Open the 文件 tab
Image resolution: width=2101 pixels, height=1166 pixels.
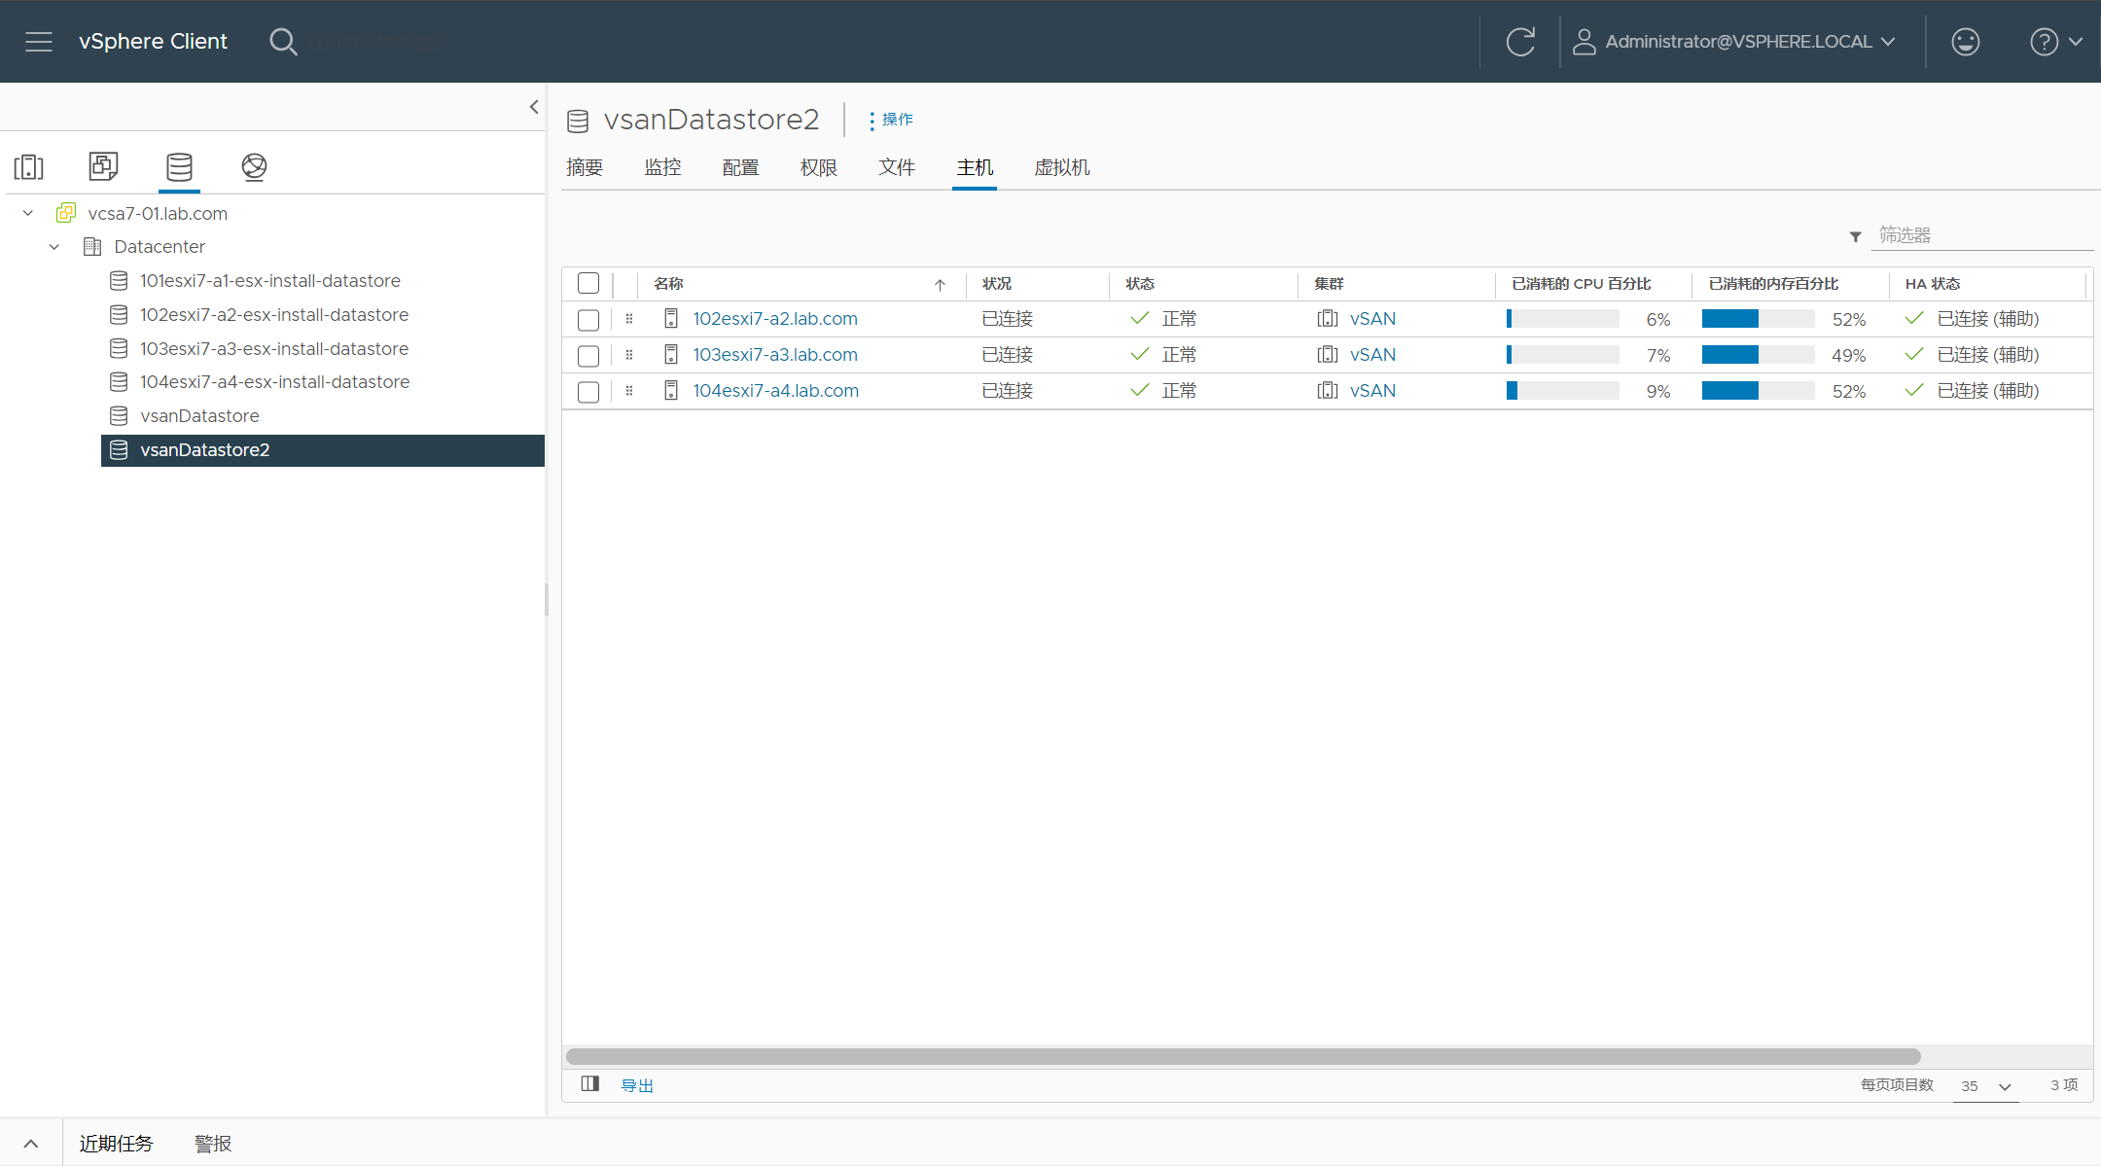coord(897,167)
